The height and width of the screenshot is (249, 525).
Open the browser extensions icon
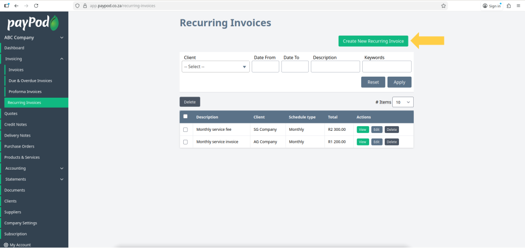click(x=509, y=6)
